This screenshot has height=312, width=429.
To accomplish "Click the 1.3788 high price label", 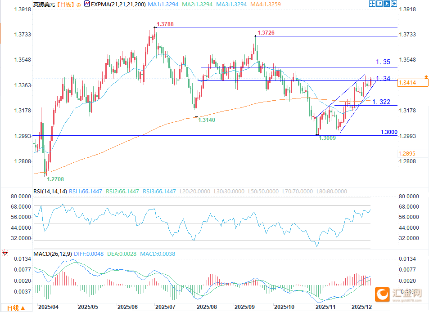I will coord(165,24).
